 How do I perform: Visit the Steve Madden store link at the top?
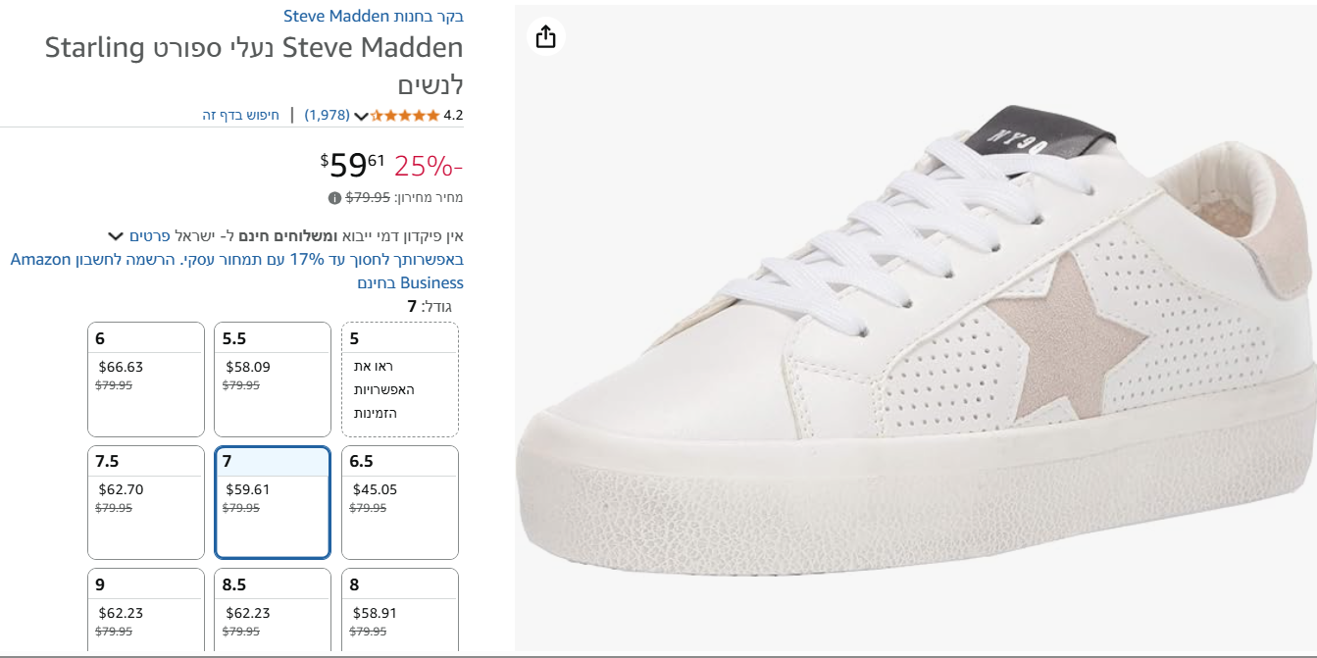(374, 16)
